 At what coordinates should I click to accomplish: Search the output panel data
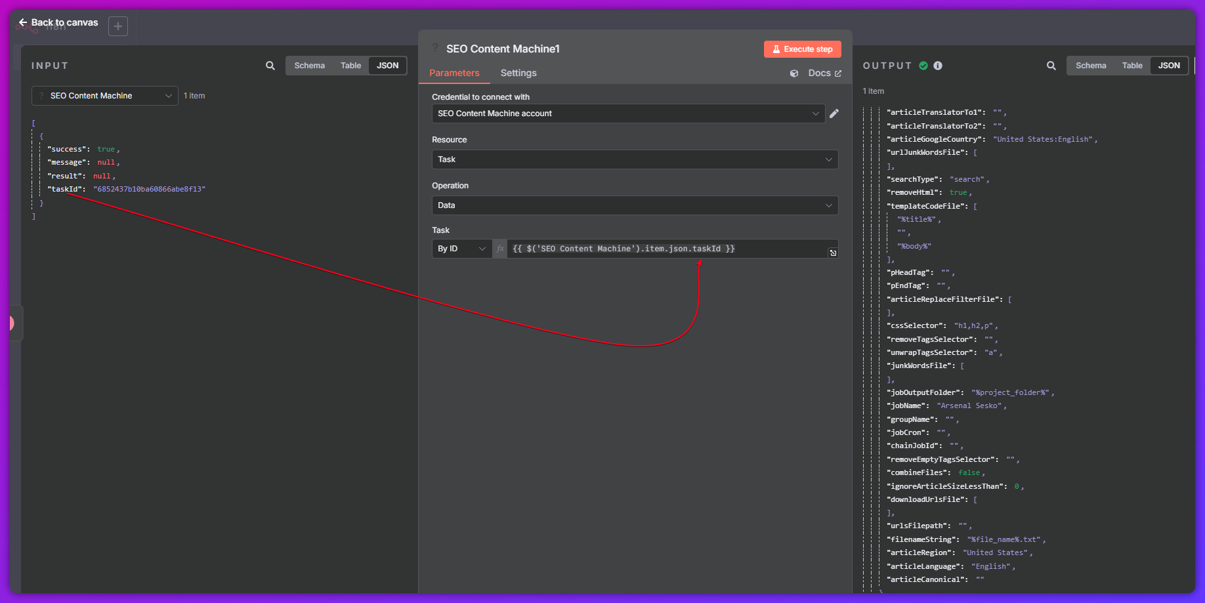tap(1051, 66)
